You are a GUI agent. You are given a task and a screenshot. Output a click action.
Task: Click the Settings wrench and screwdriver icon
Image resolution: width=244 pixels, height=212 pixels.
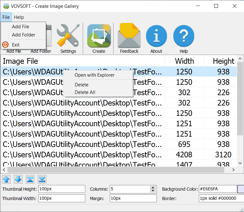pyautogui.click(x=68, y=36)
